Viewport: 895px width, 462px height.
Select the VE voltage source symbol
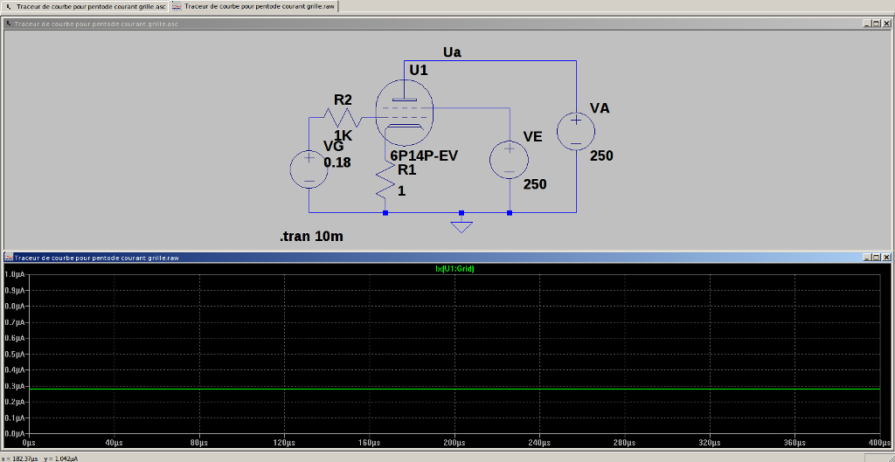coord(510,159)
